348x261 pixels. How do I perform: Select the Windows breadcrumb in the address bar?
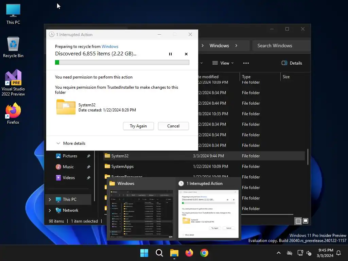coord(219,46)
